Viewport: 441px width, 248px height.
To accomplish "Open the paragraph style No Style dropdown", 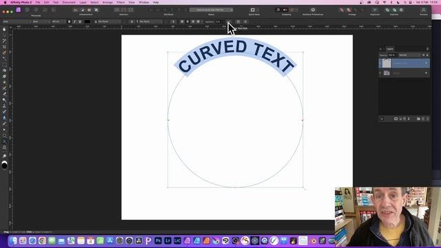I will click(x=152, y=21).
